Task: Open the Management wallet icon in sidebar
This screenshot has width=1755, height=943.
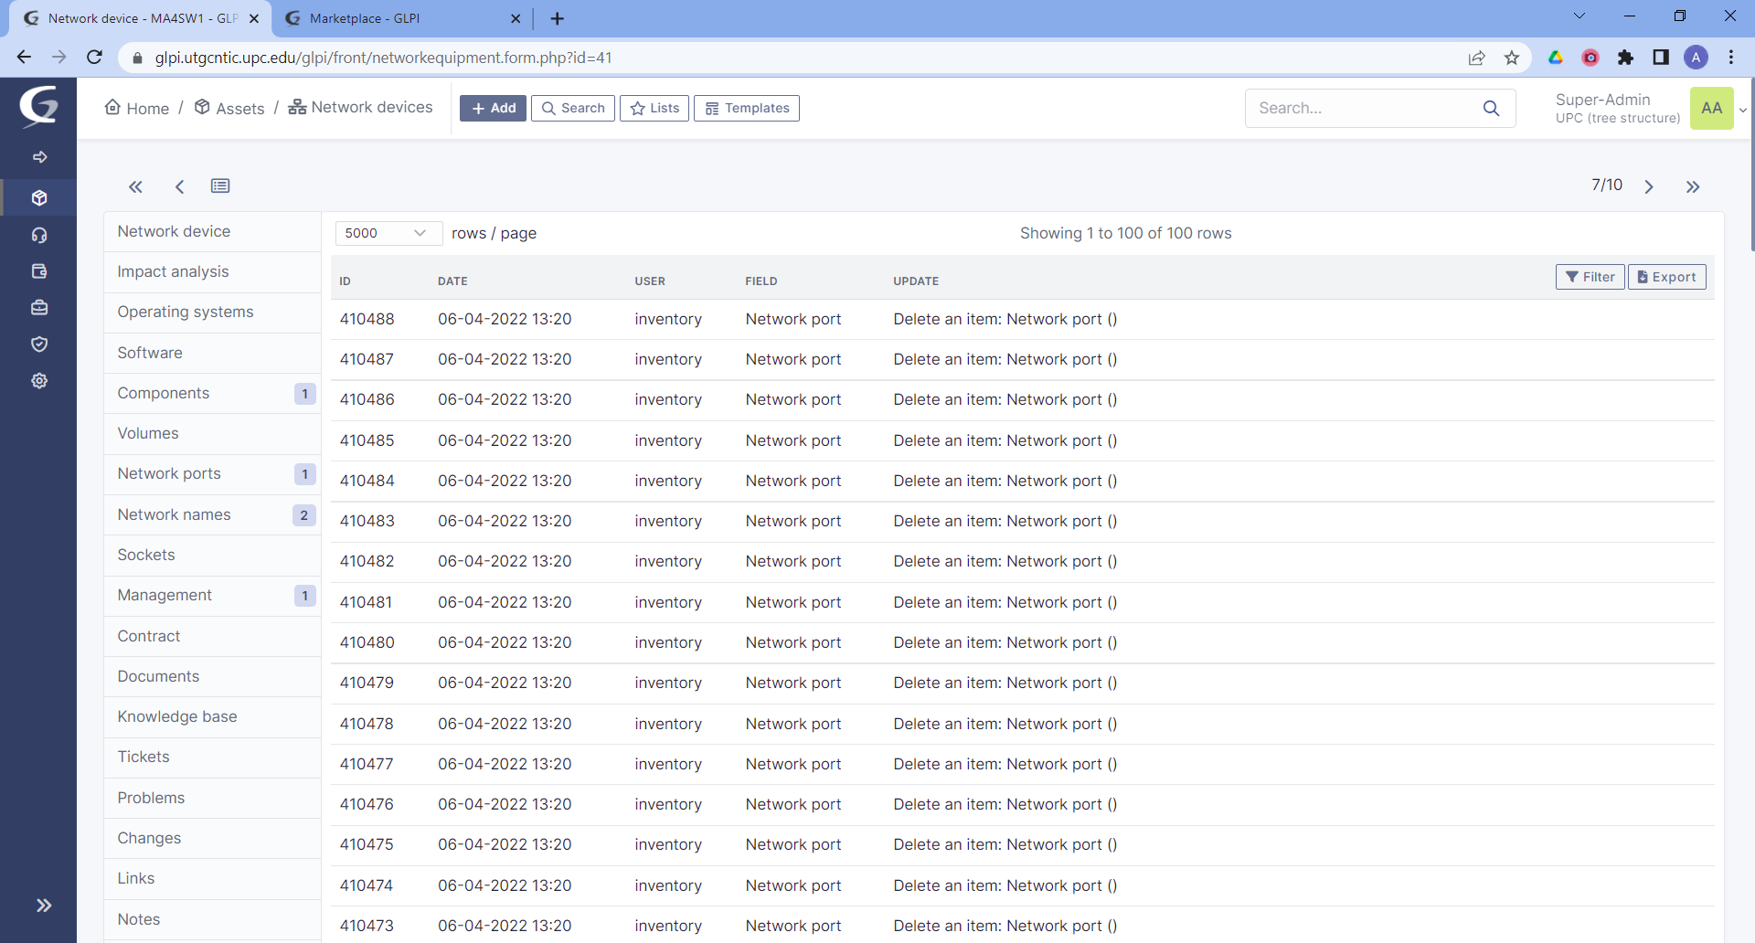Action: tap(39, 271)
